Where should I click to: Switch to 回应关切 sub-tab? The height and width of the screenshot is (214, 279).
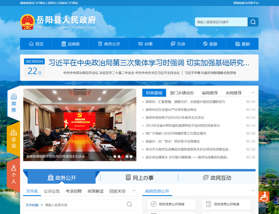tap(118, 191)
